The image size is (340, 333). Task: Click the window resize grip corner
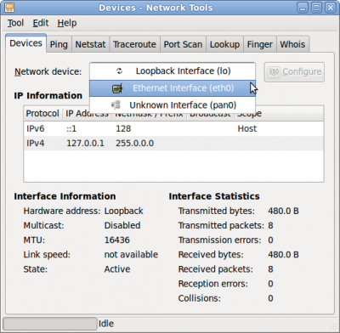click(333, 325)
